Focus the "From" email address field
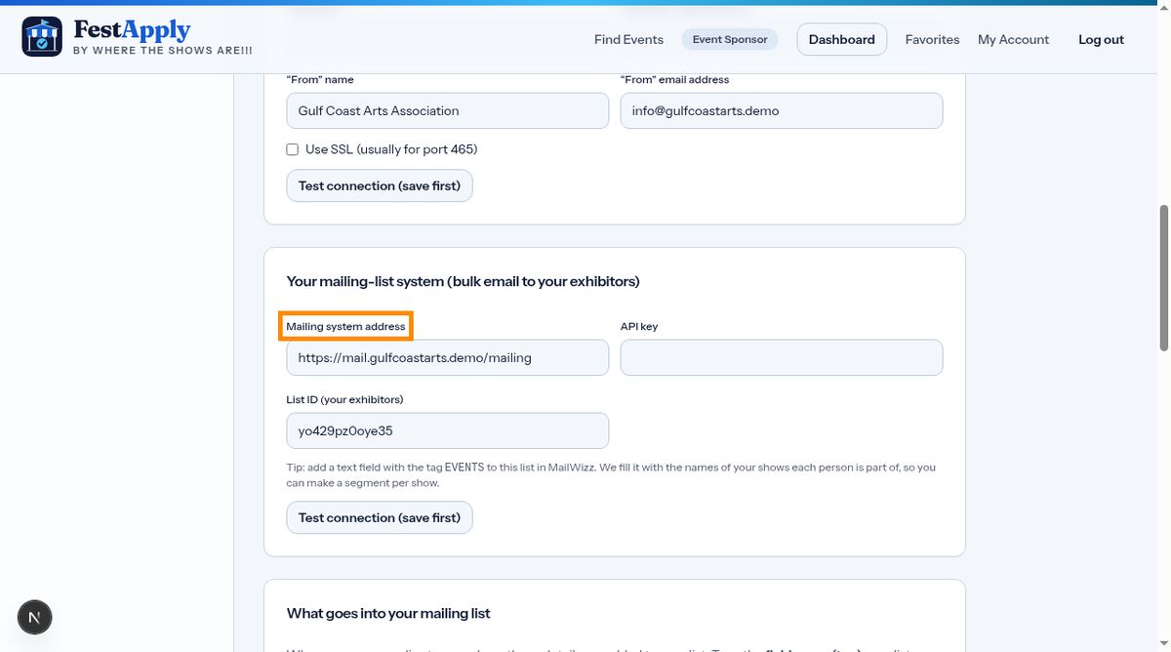 [x=782, y=110]
